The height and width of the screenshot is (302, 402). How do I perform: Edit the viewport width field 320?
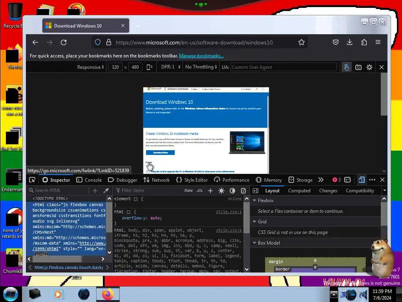pyautogui.click(x=115, y=67)
